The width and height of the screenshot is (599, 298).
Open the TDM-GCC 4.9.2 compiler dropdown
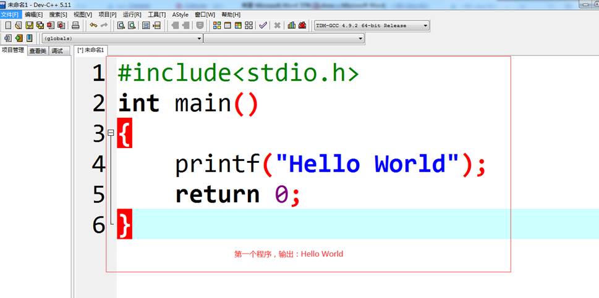click(x=372, y=25)
